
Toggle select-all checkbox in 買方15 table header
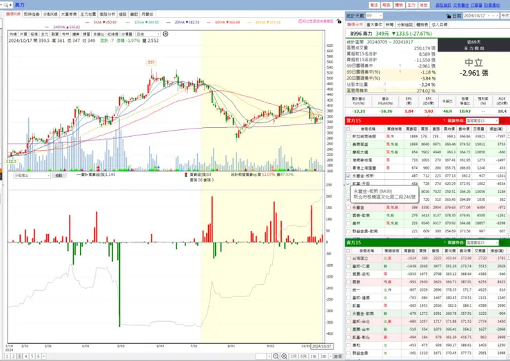pyautogui.click(x=348, y=129)
